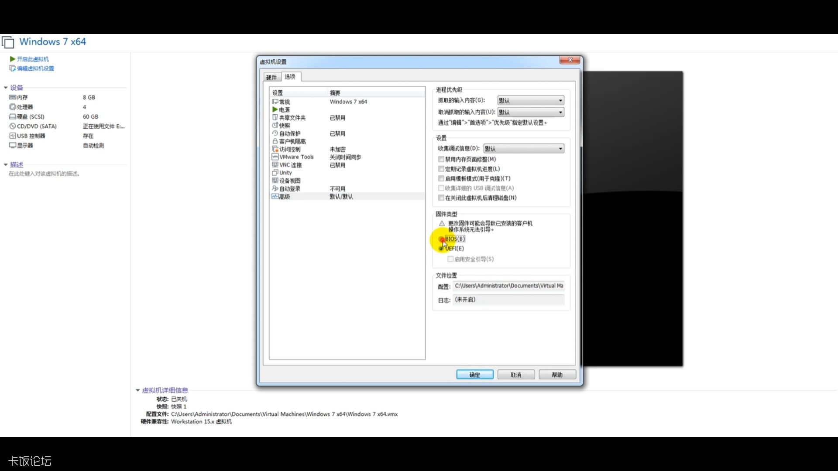Collapse the Description (描述) section
The image size is (838, 471).
(6, 165)
